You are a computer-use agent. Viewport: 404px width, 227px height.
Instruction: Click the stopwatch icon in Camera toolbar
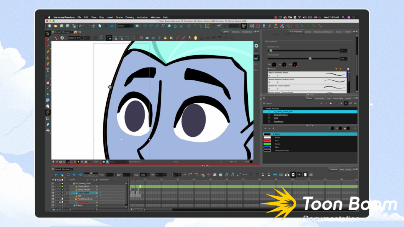196,38
